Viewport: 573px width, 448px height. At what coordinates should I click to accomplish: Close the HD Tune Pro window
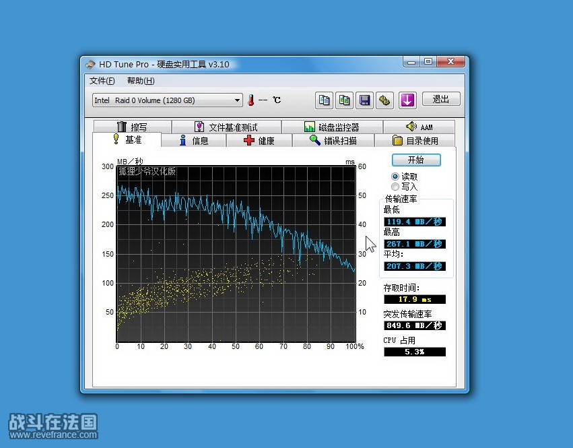[x=451, y=62]
